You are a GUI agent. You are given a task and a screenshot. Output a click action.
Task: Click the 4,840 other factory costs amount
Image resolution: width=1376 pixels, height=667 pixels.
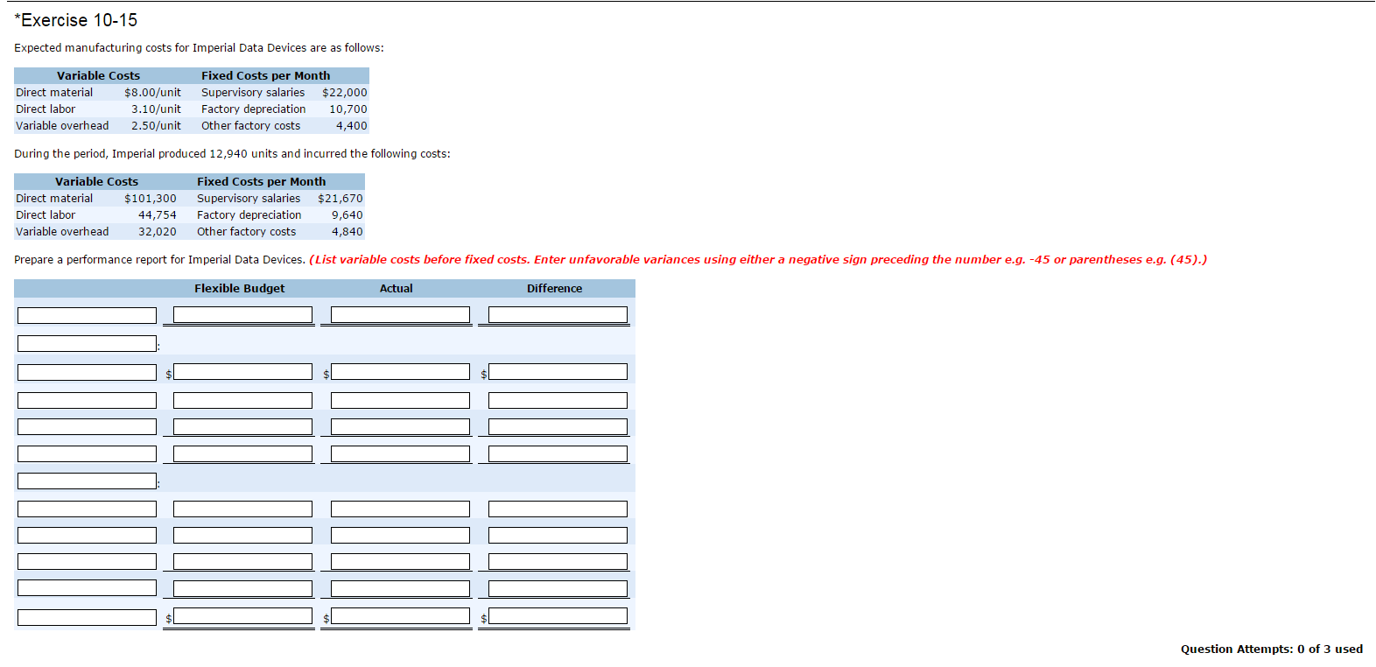347,231
